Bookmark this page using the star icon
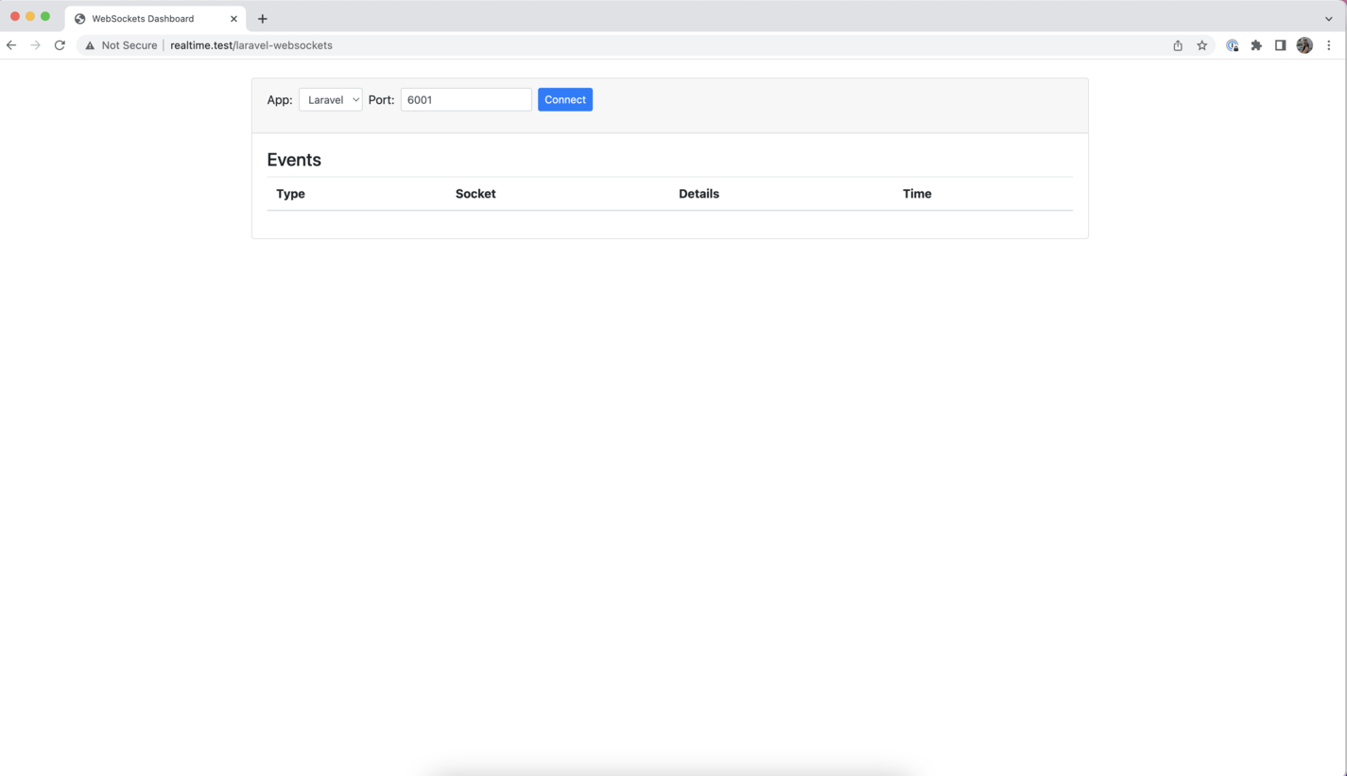This screenshot has width=1347, height=776. (x=1201, y=44)
